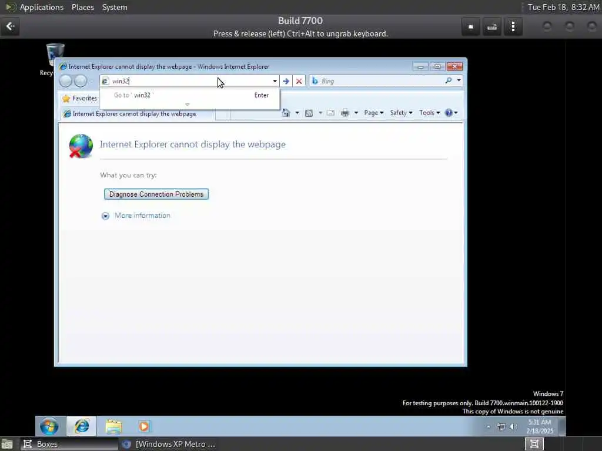The width and height of the screenshot is (602, 451).
Task: Click workspace switcher icon in bottom panel
Action: (x=534, y=444)
